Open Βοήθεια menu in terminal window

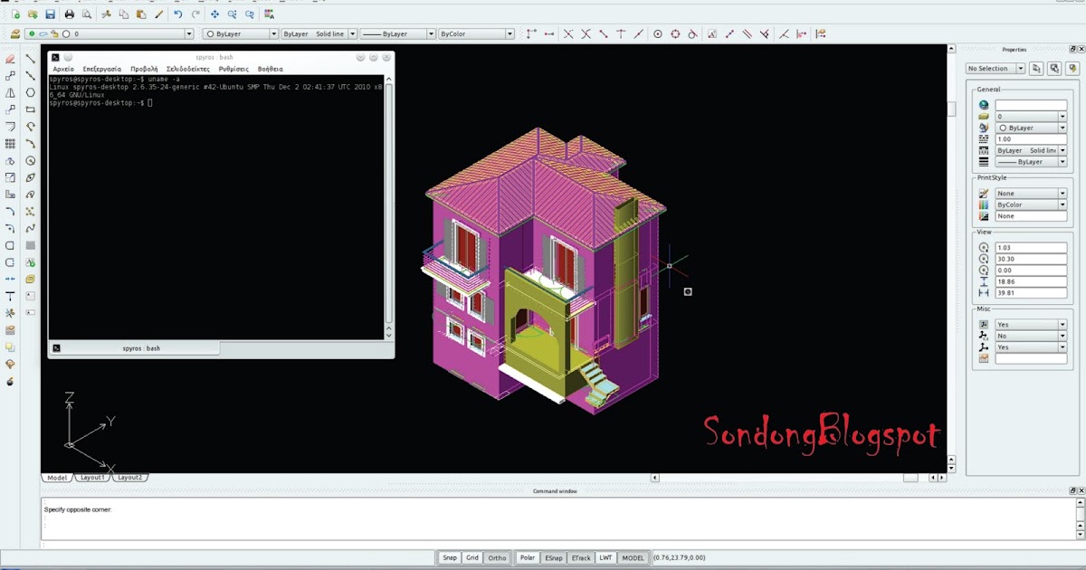pyautogui.click(x=271, y=69)
